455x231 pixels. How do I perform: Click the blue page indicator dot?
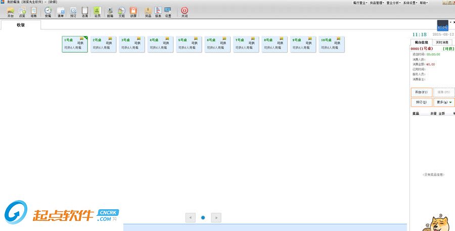click(x=203, y=218)
